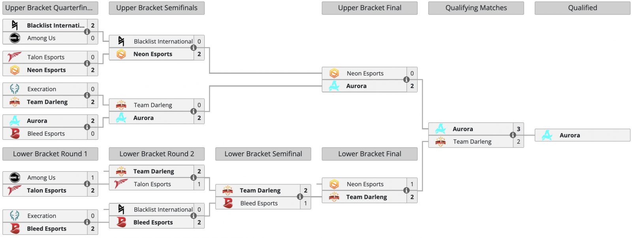
Task: Click info icon in Lower Bracket Semifinal match
Action: pyautogui.click(x=300, y=197)
